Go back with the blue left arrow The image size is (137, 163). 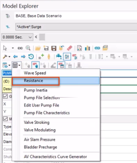15,57
